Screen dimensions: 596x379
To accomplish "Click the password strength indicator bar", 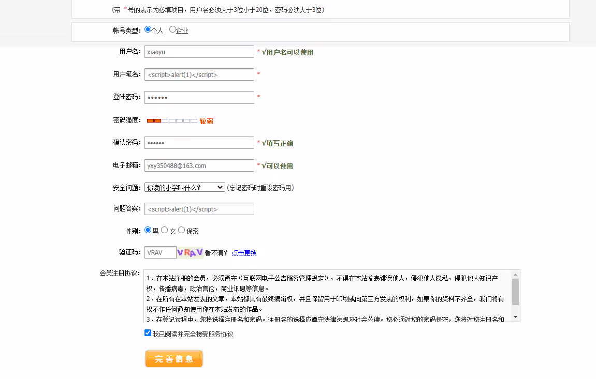I will tap(172, 121).
